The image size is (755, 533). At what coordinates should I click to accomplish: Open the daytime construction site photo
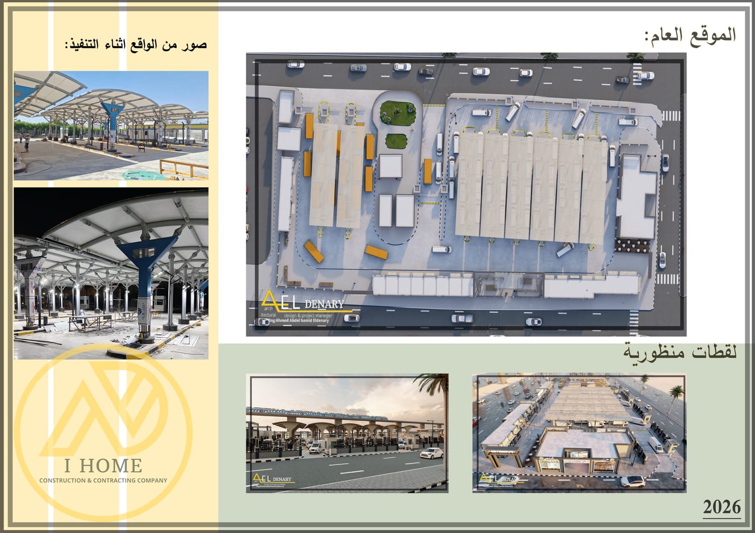pyautogui.click(x=111, y=125)
